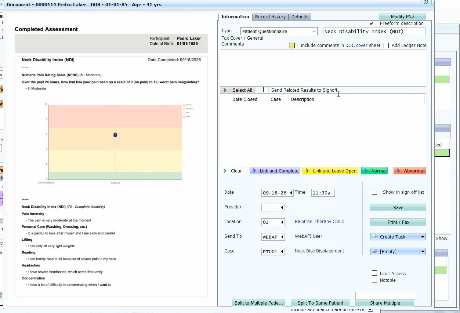Open the Defaults tab
The image size is (460, 313).
pos(300,17)
